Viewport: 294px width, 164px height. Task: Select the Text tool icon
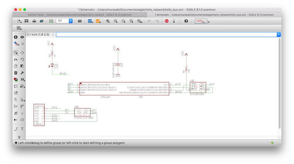click(x=22, y=129)
